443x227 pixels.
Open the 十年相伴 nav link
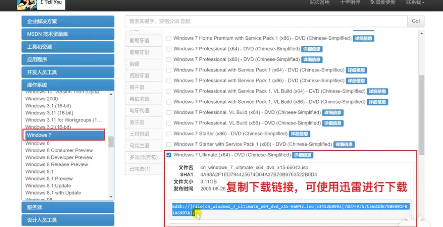click(x=350, y=2)
